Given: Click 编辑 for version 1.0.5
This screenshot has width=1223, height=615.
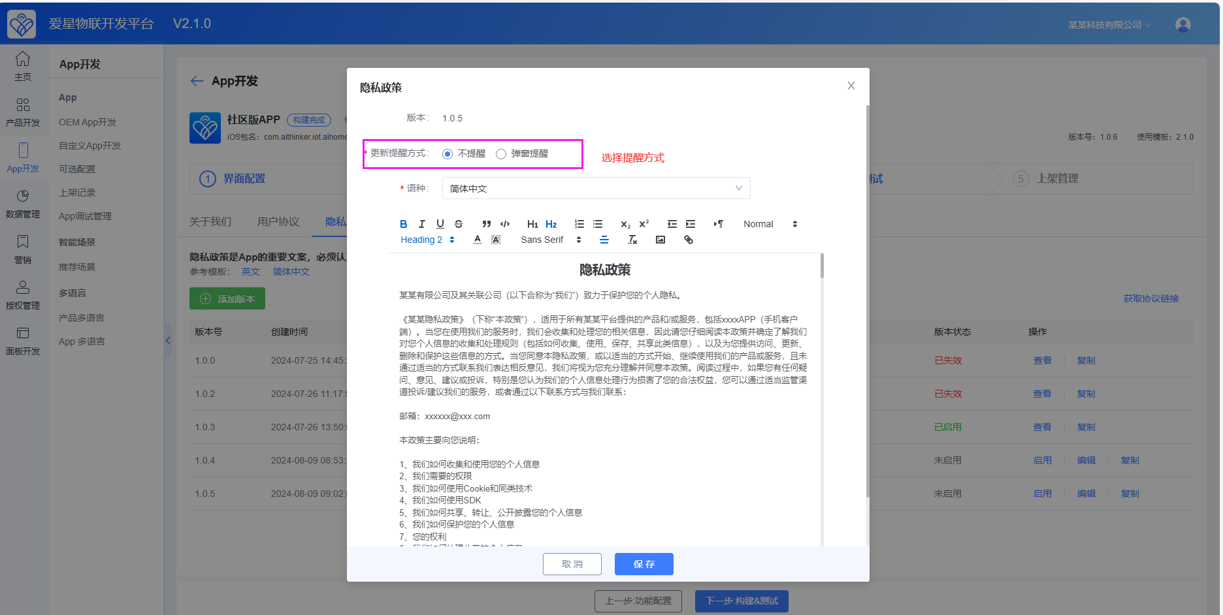Looking at the screenshot, I should pyautogui.click(x=1086, y=494).
